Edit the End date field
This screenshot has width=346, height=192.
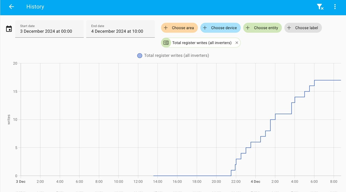[x=121, y=29]
